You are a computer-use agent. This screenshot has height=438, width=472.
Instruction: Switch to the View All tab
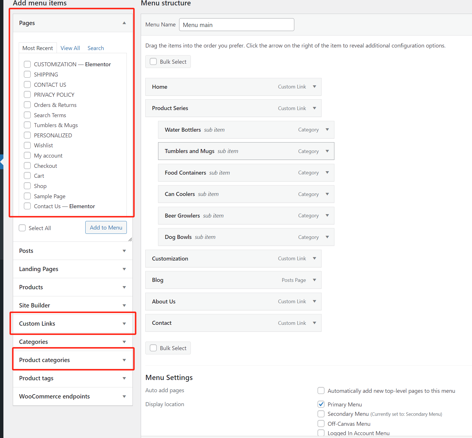click(x=70, y=48)
